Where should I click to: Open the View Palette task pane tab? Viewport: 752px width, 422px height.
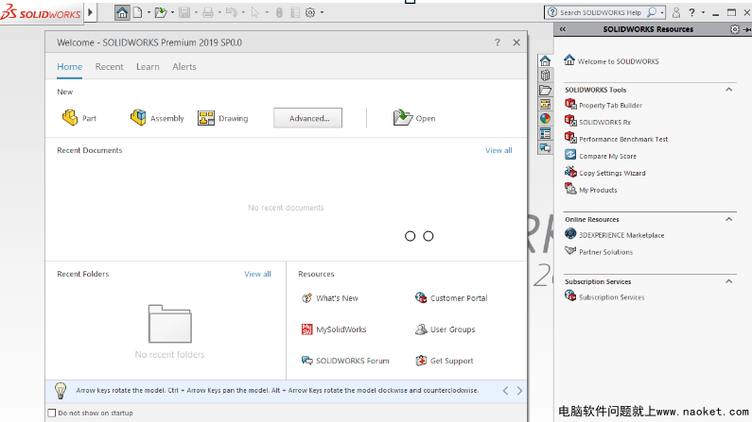tap(545, 104)
